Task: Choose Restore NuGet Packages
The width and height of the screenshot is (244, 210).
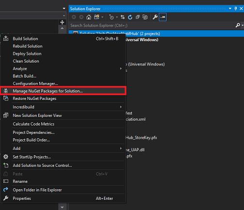Action: coord(63,98)
